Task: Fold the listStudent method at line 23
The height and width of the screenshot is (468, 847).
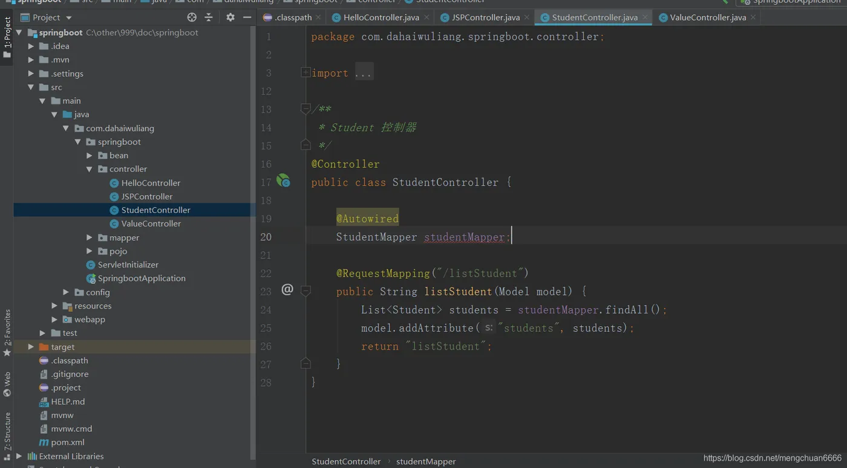Action: pyautogui.click(x=306, y=291)
